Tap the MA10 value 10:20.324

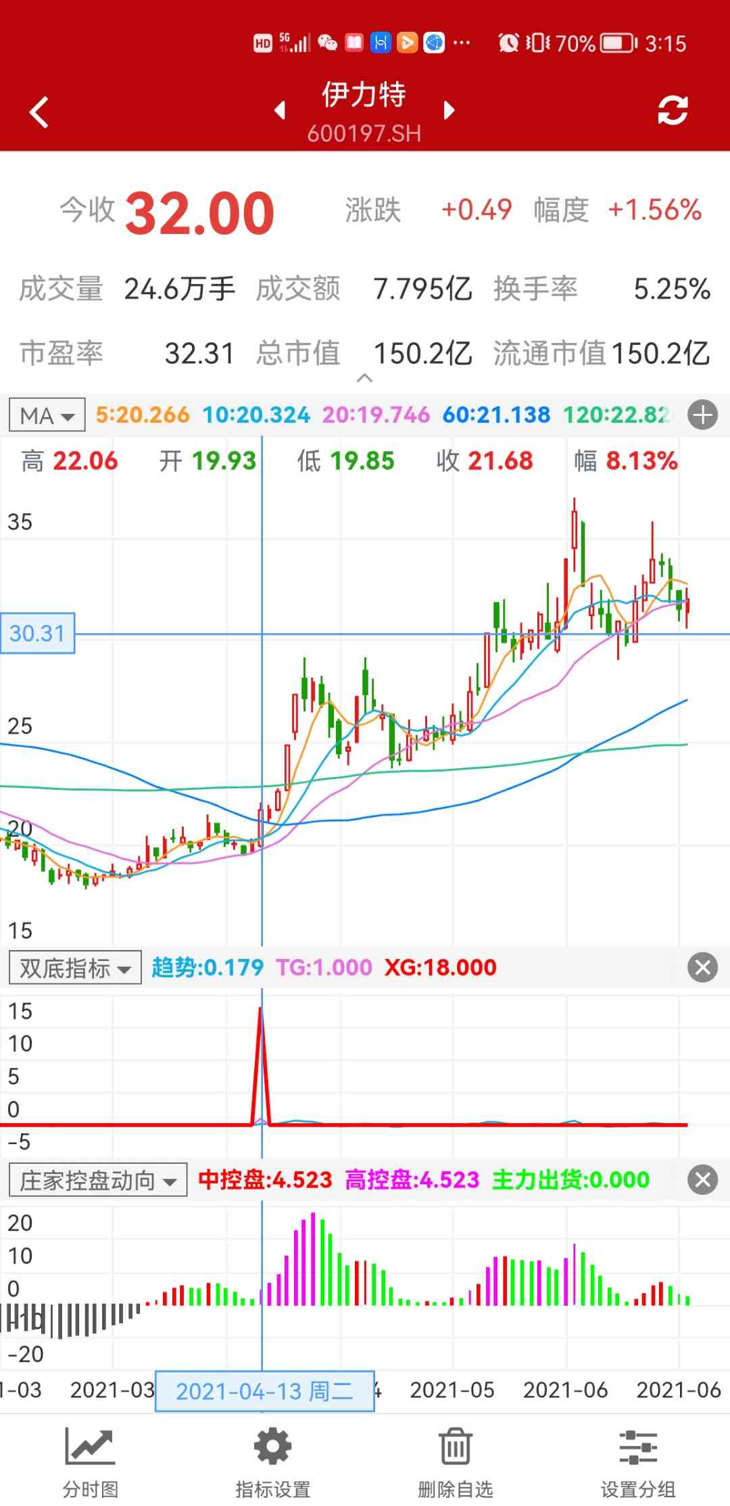256,415
